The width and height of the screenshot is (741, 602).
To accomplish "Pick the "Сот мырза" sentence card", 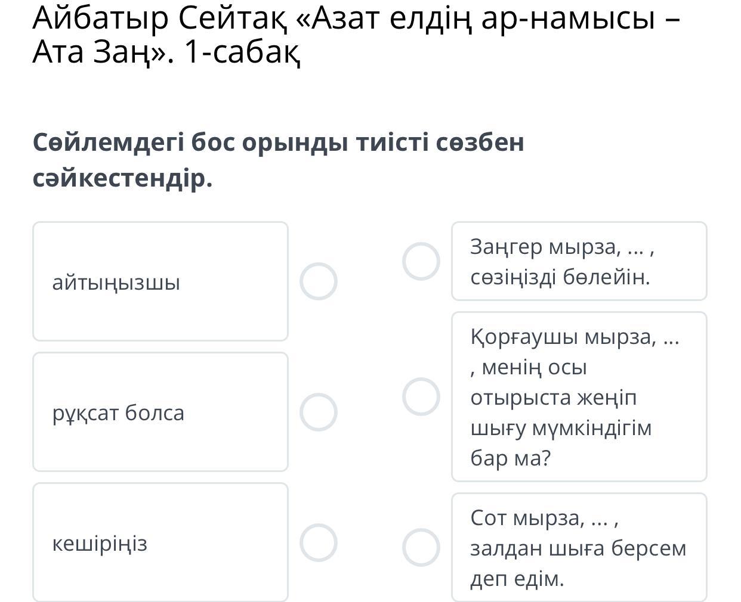I will [579, 547].
